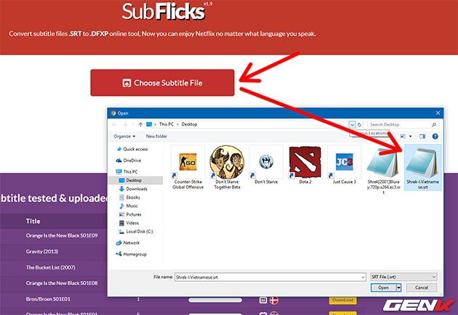The width and height of the screenshot is (458, 315).
Task: Click The Bucket List (2007) title
Action: 51,267
